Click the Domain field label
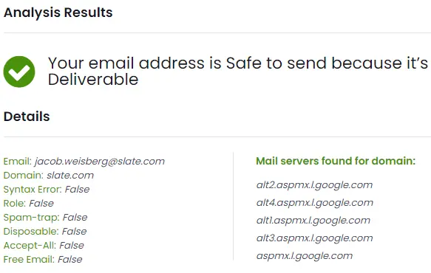This screenshot has width=431, height=273. (x=24, y=176)
